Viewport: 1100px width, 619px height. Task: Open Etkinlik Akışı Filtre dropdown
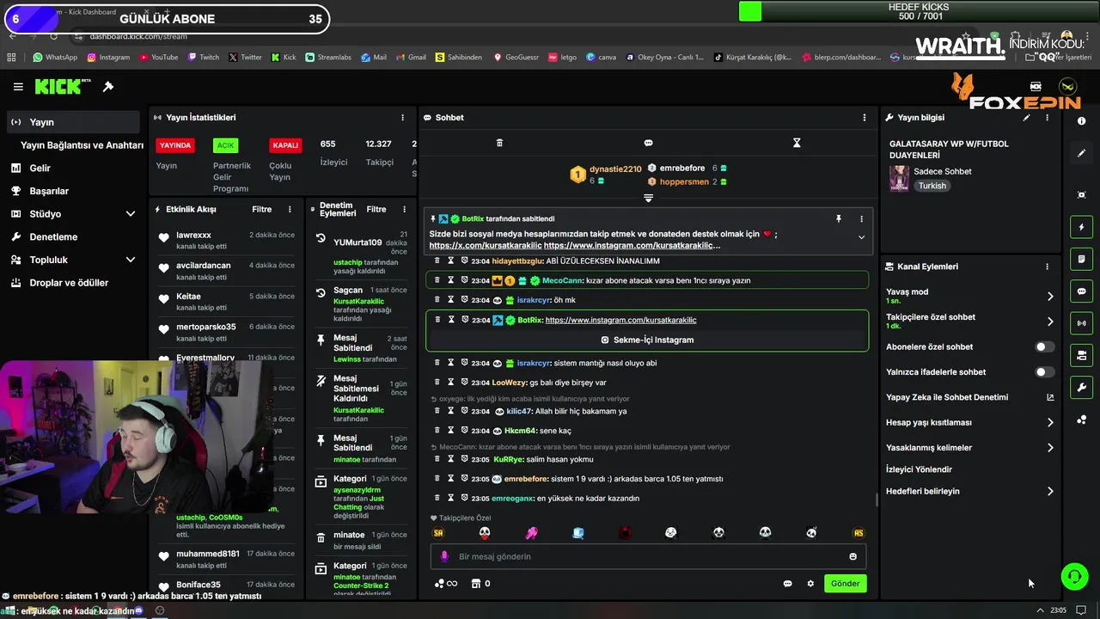pos(262,209)
